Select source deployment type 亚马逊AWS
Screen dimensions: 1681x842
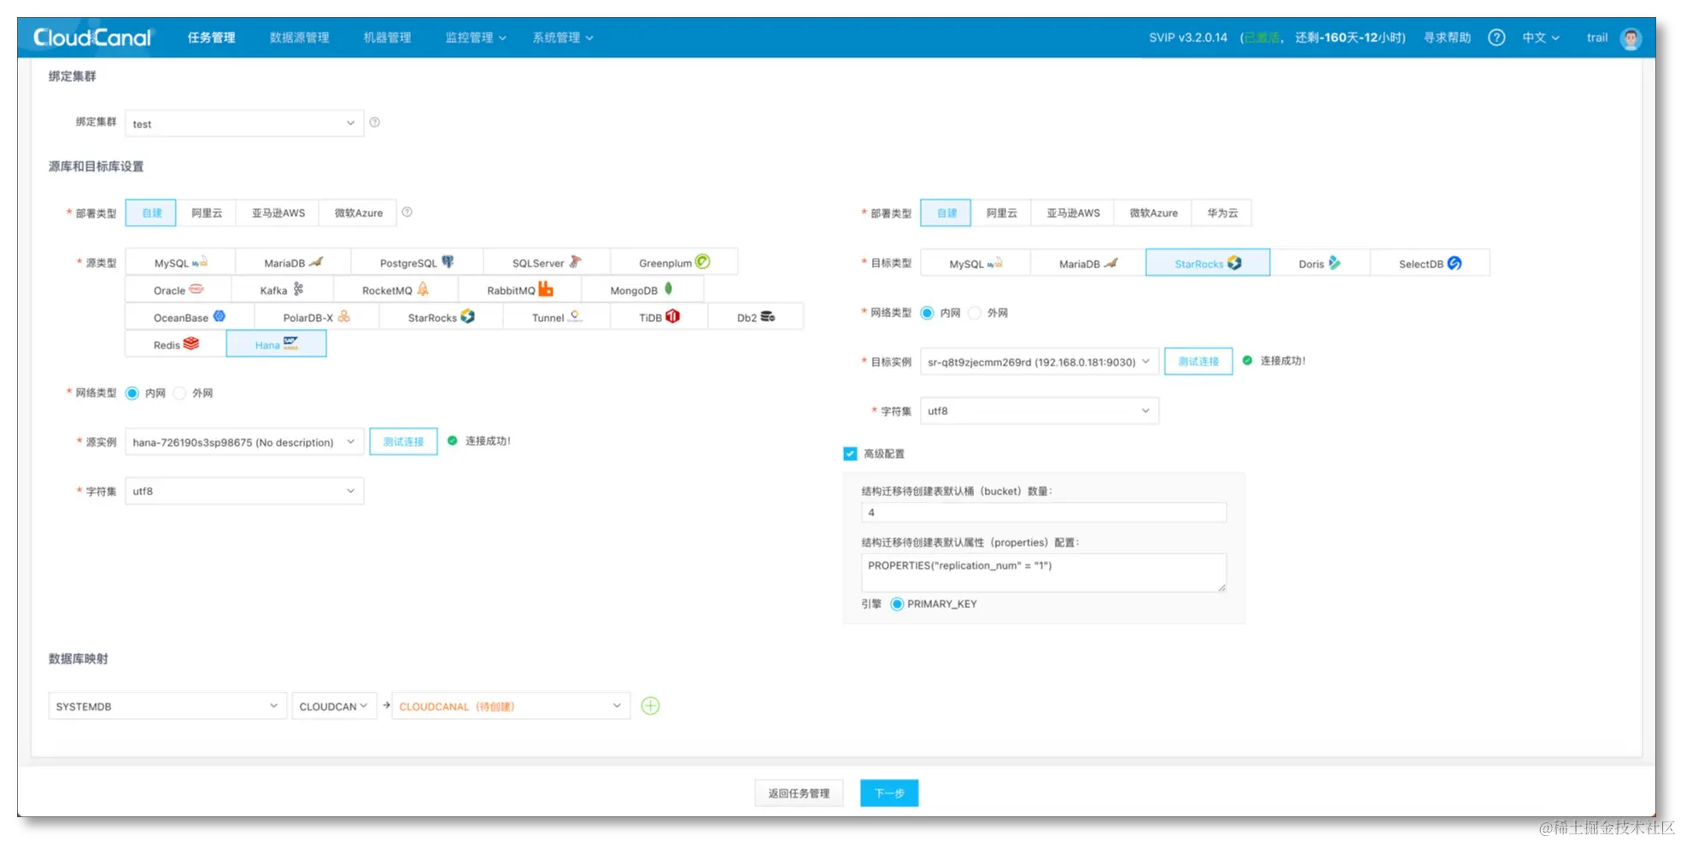(x=278, y=213)
